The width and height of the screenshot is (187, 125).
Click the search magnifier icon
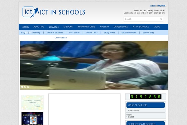pyautogui.click(x=161, y=19)
